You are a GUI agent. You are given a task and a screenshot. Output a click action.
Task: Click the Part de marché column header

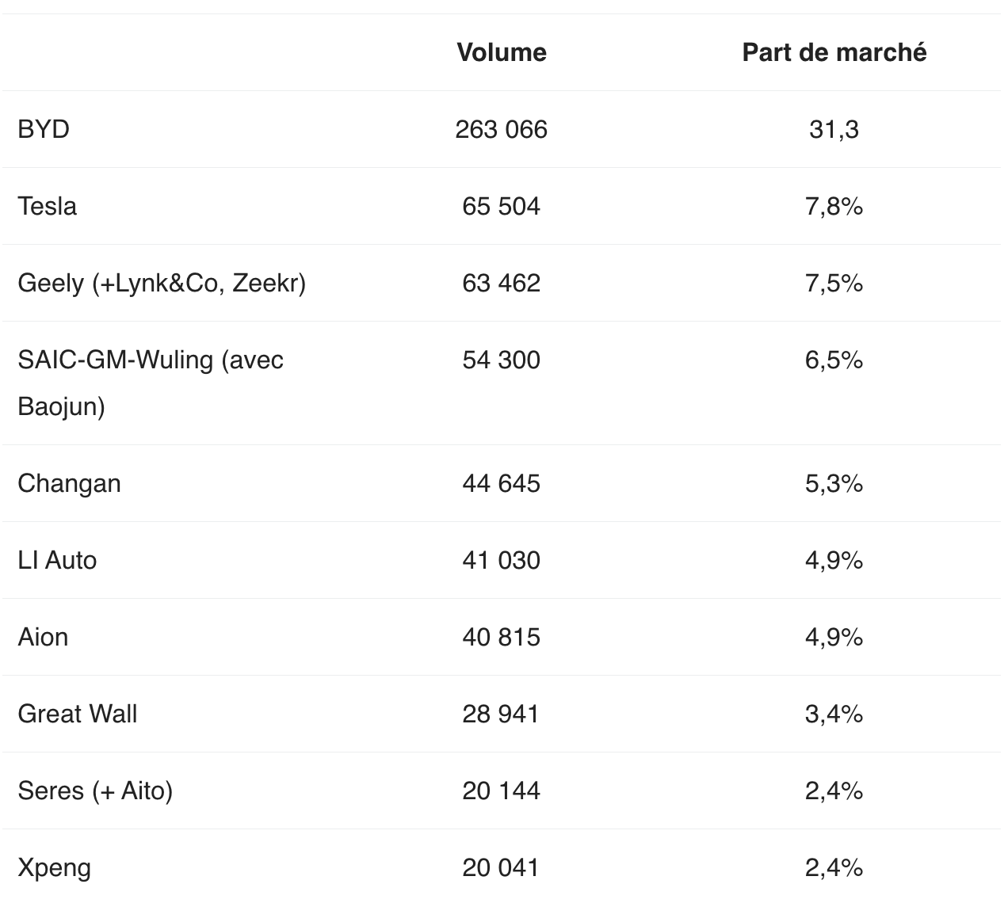point(834,52)
